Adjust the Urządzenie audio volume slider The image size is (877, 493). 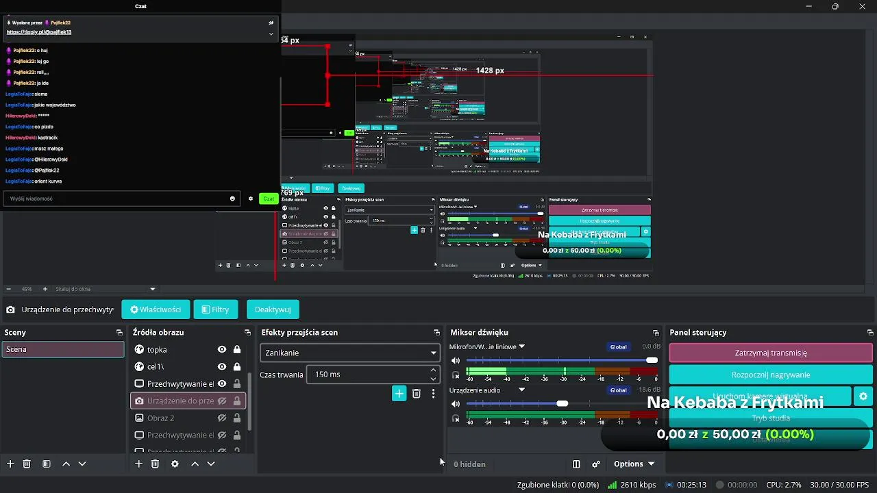pyautogui.click(x=563, y=403)
